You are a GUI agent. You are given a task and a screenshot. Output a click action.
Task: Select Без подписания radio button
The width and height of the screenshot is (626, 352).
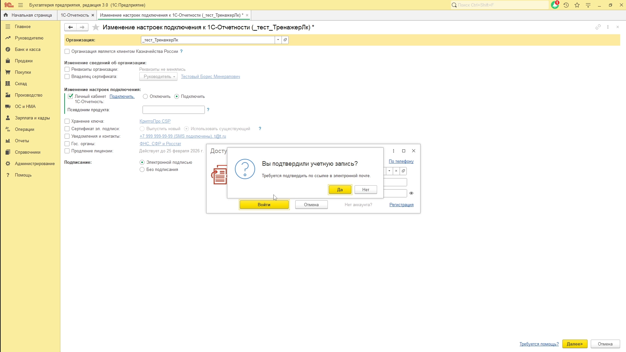tap(142, 169)
